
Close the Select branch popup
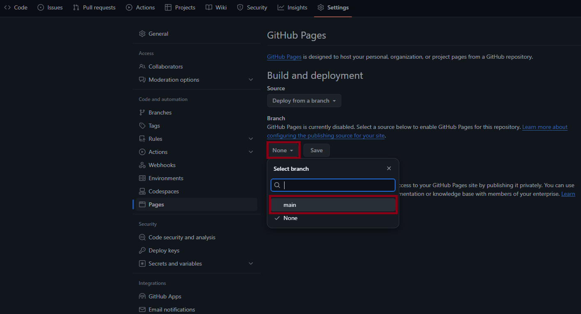click(x=389, y=168)
